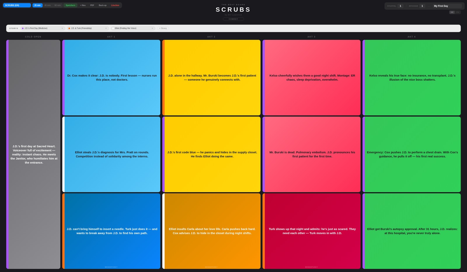Screen dimensions: 467x272
Task: Select the 25 min runtime option
Action: coord(37,5)
